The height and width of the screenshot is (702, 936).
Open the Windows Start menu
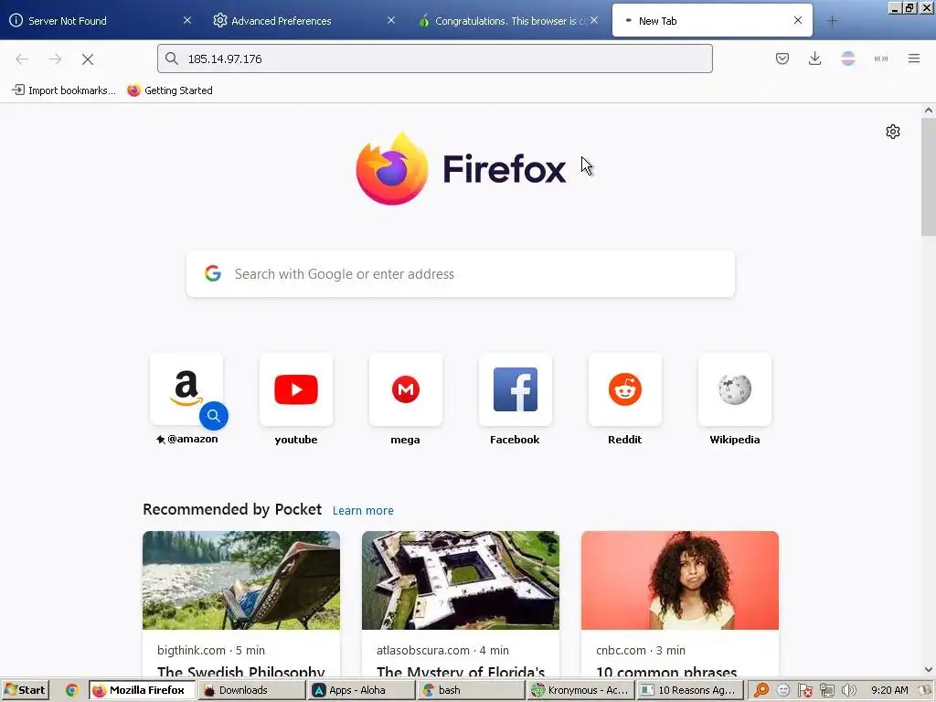(x=25, y=690)
